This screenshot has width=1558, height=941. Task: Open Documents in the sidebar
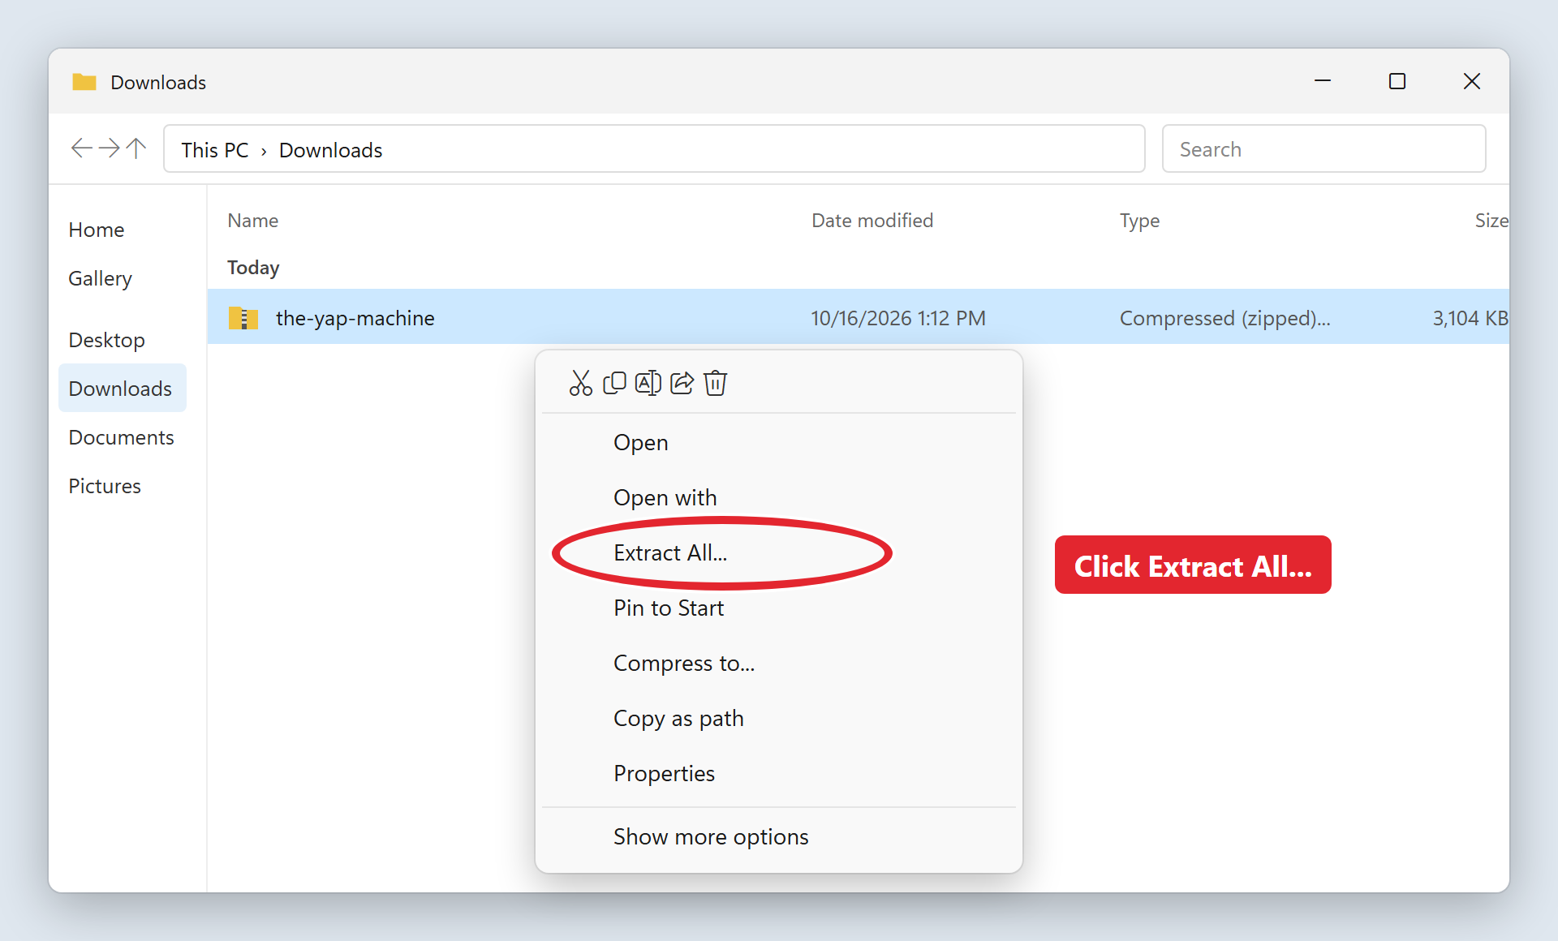click(x=121, y=437)
